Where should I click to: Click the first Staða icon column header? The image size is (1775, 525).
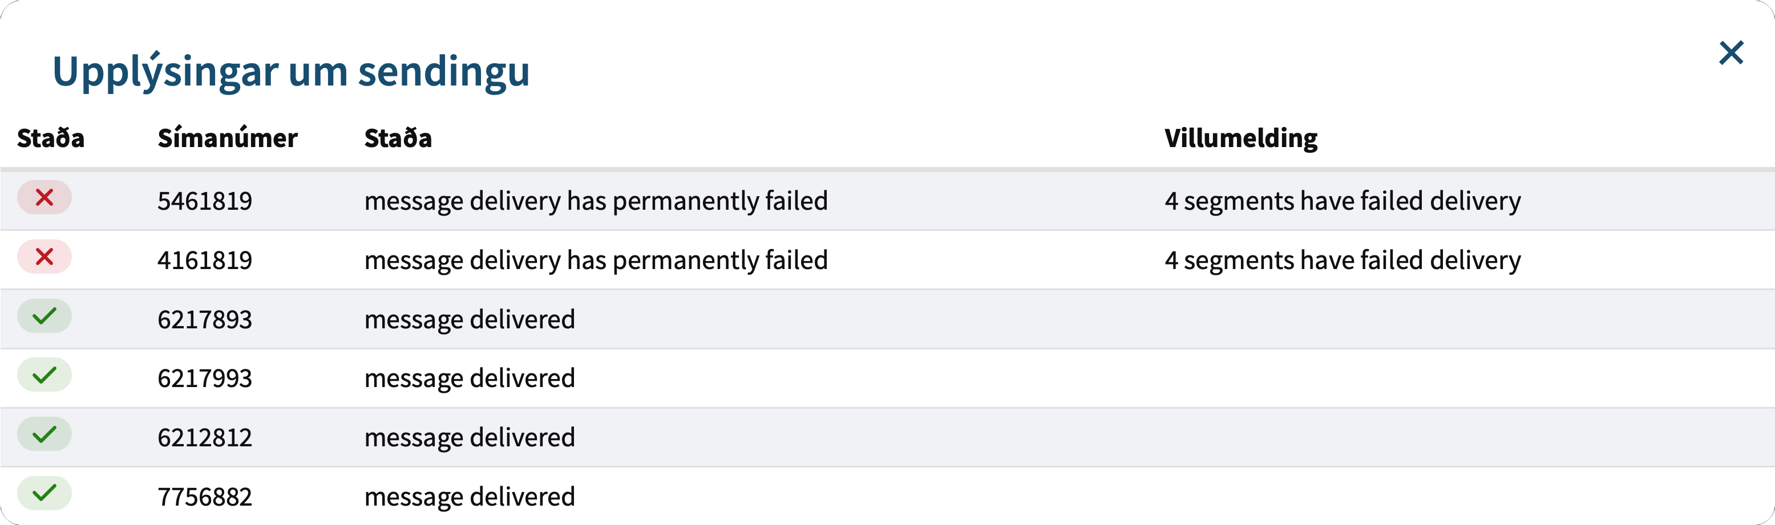(x=51, y=139)
